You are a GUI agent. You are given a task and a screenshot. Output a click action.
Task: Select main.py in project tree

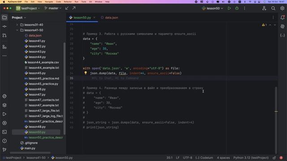[30, 148]
